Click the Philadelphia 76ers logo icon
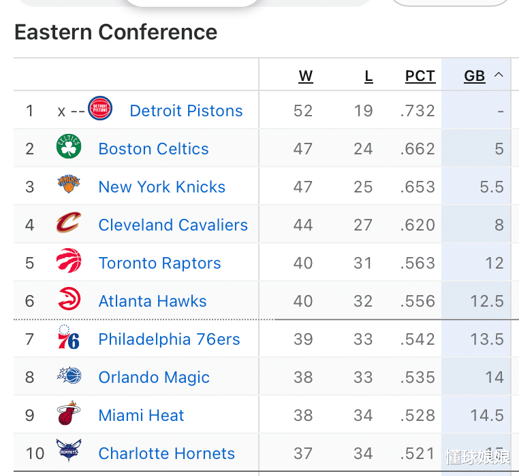Viewport: 519px width, 476px height. [69, 338]
